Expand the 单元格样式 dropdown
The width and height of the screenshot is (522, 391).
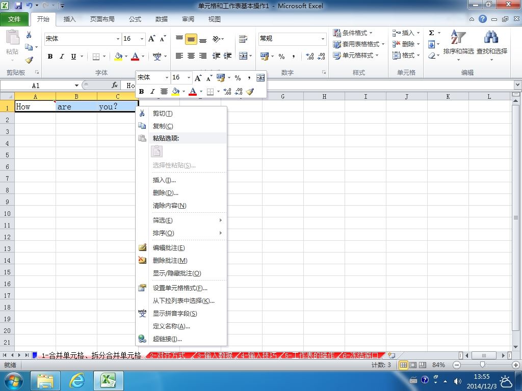(377, 55)
